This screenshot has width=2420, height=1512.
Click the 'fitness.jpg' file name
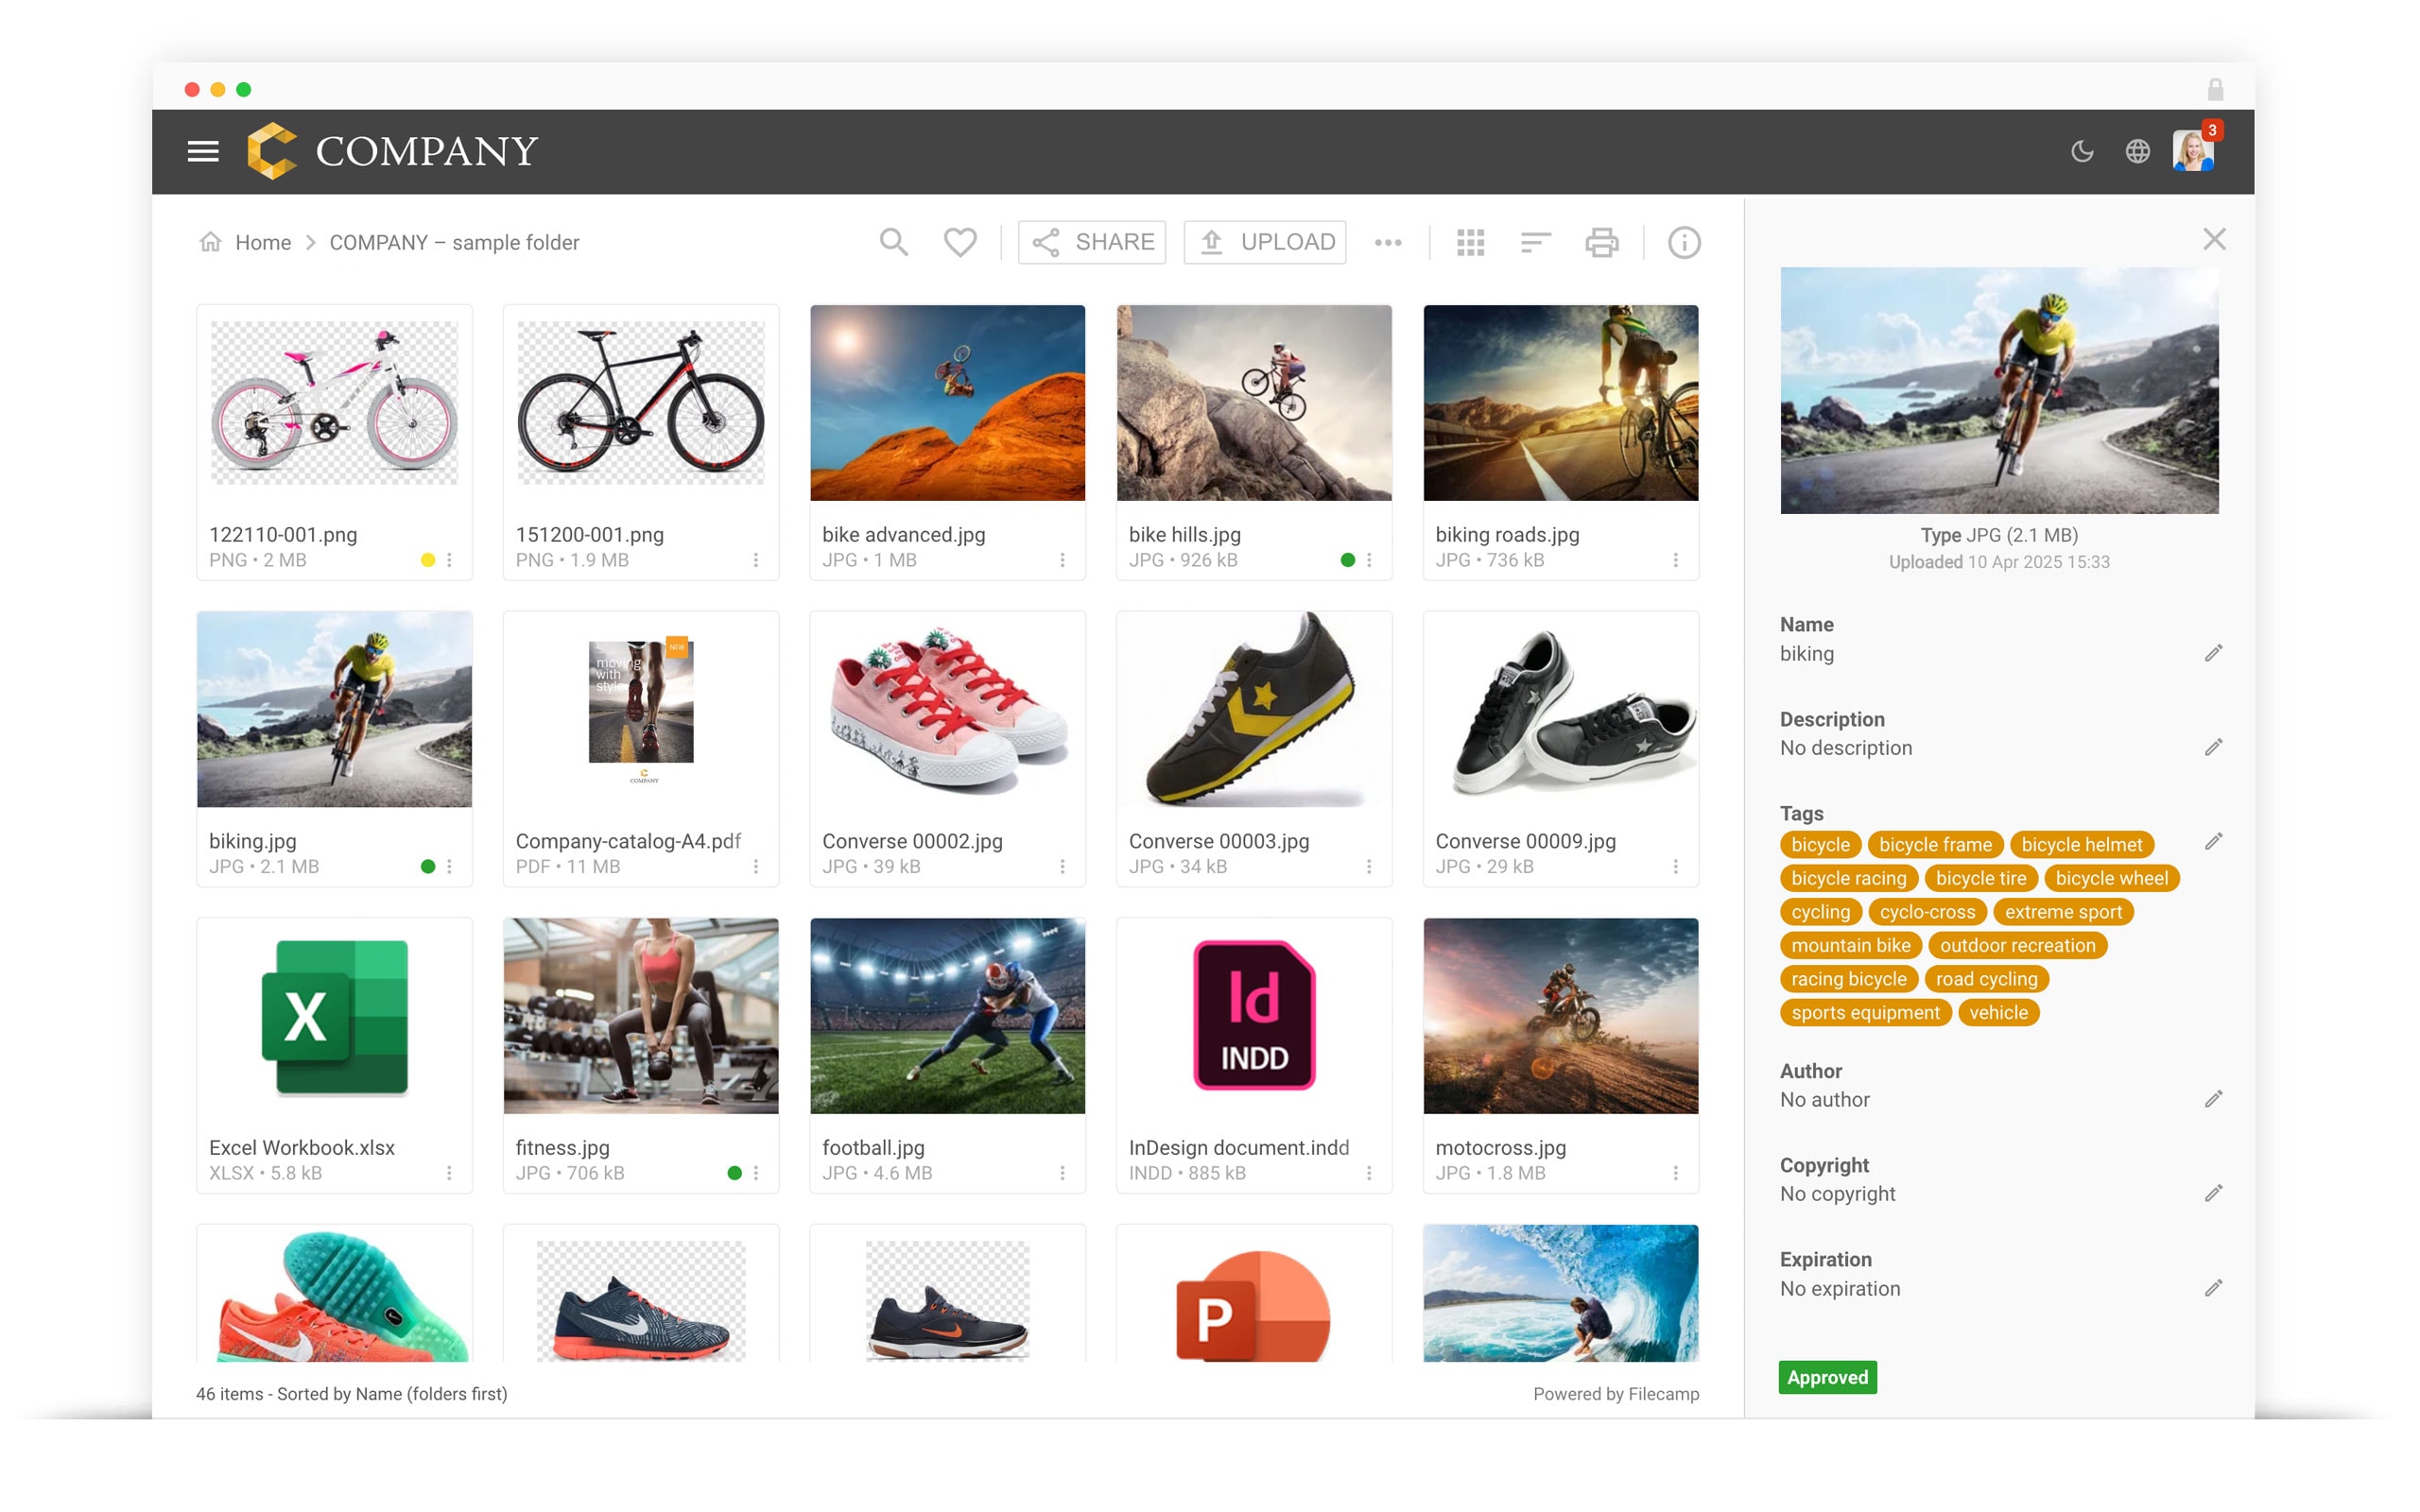(x=562, y=1148)
